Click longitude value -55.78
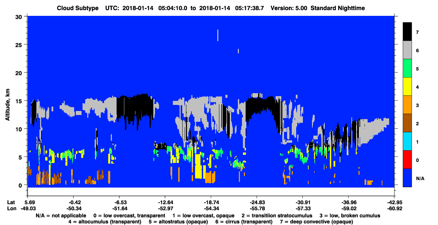This screenshot has width=438, height=225. coord(257,208)
